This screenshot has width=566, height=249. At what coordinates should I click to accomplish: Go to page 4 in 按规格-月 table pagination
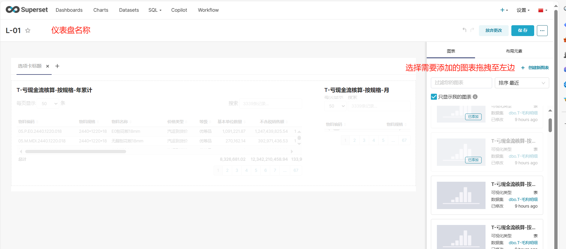point(374,140)
